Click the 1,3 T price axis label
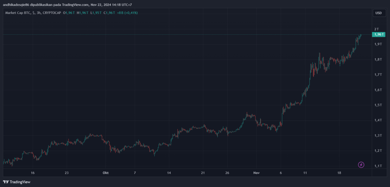This screenshot has width=390, height=187. (x=378, y=135)
